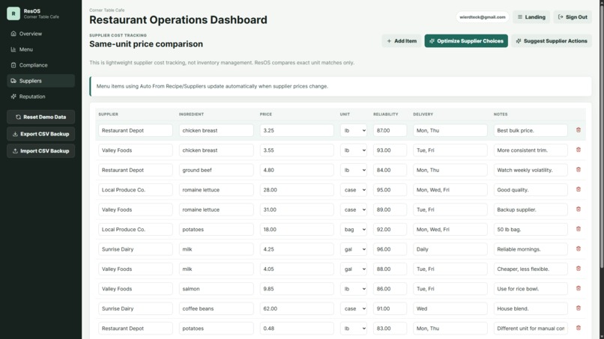Click Optimize Supplier Choices

466,41
